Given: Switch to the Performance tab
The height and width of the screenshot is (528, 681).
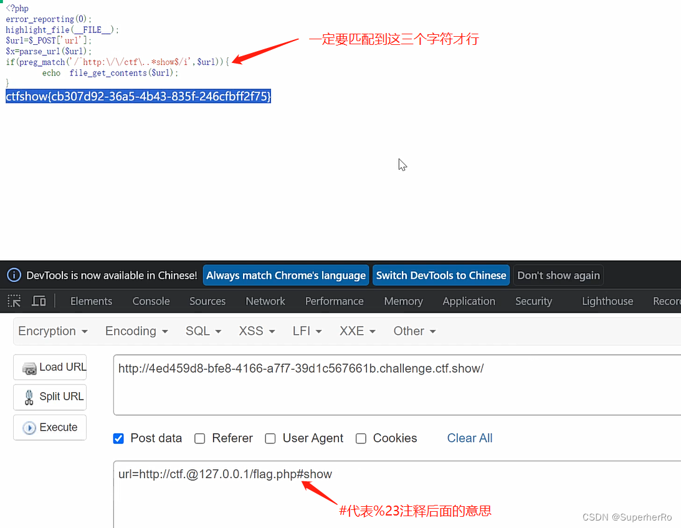Looking at the screenshot, I should [x=335, y=301].
